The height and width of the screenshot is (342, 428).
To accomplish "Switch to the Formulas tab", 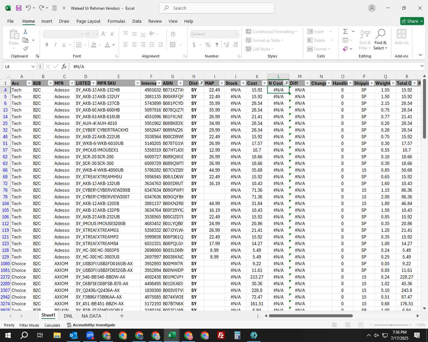I will click(116, 21).
